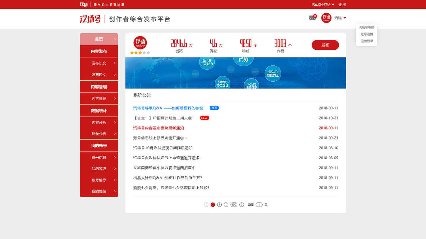Click the fourth star in the rating row

click(144, 52)
